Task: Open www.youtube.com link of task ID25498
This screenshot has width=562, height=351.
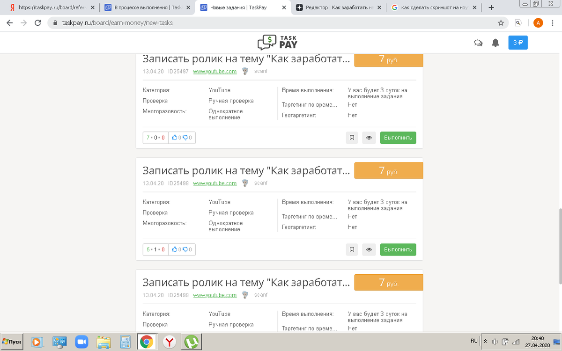Action: coord(215,183)
